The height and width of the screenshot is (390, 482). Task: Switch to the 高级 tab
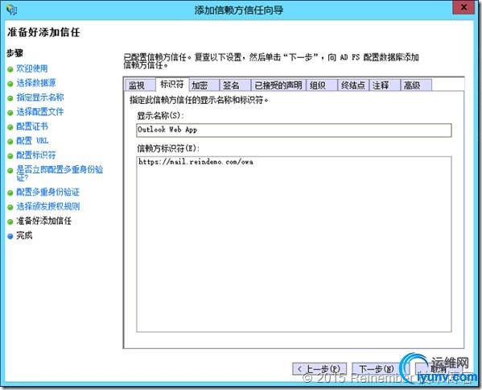point(416,85)
